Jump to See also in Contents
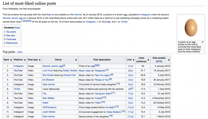The height and width of the screenshot is (119, 208). [x=11, y=35]
